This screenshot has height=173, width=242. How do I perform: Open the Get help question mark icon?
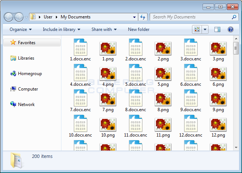point(231,29)
